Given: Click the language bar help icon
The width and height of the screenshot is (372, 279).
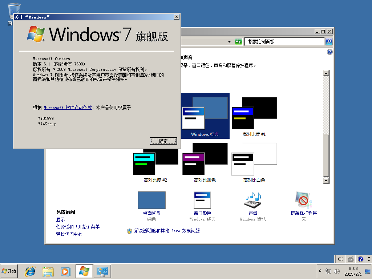Looking at the screenshot, I should [361, 259].
